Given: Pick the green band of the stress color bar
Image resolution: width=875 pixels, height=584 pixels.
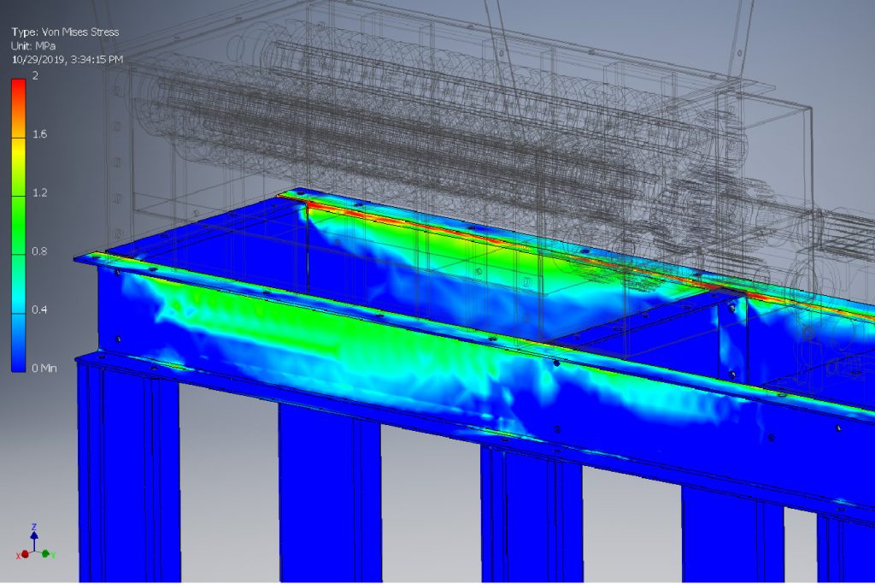Looking at the screenshot, I should click(x=18, y=214).
